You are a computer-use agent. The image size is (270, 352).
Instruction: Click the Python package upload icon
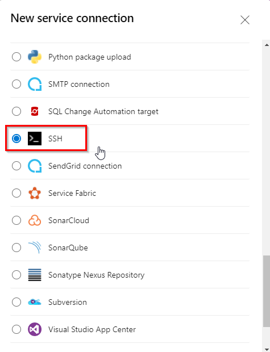point(35,57)
